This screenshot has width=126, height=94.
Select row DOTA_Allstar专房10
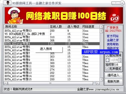52,63
